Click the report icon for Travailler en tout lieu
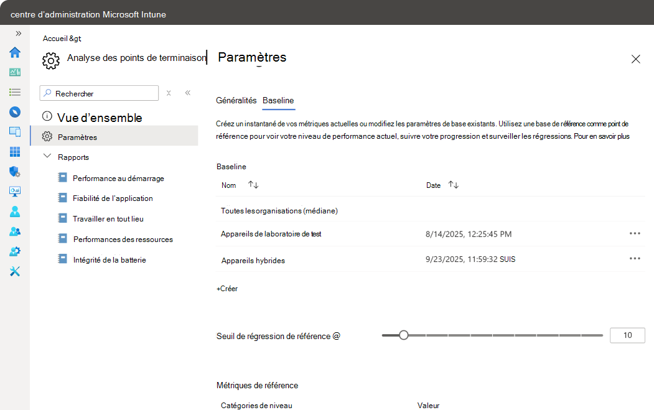This screenshot has height=410, width=654. (62, 218)
